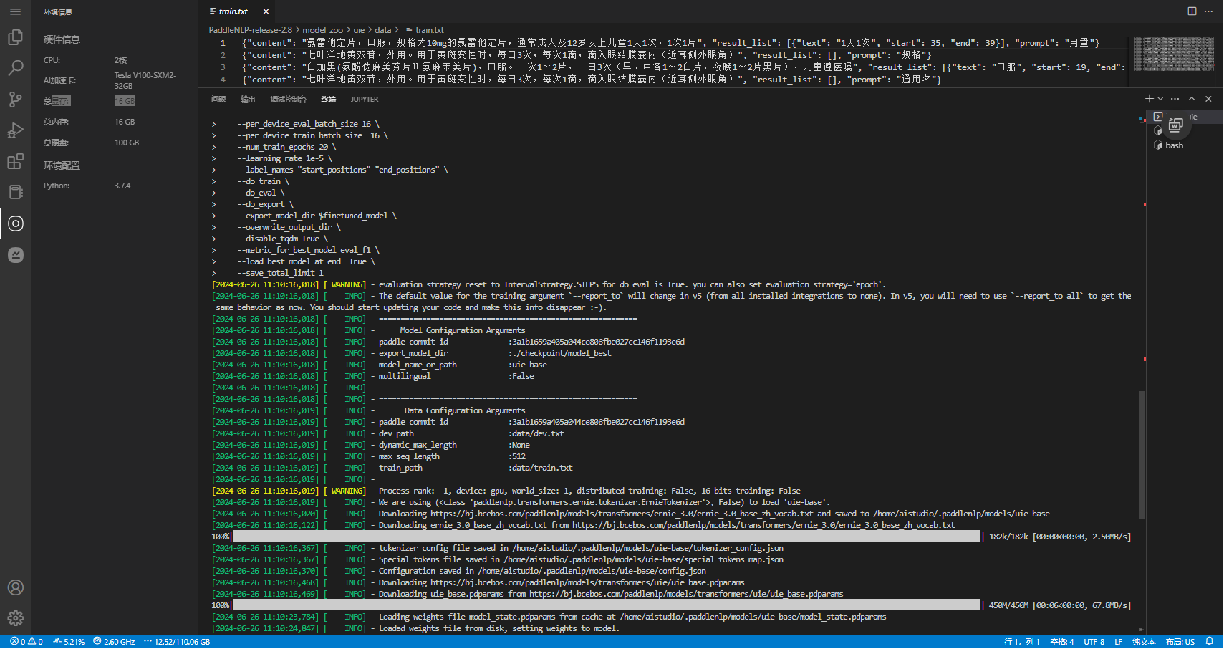Image resolution: width=1224 pixels, height=649 pixels.
Task: Click the 布局: US keyboard layout item
Action: pos(1180,642)
